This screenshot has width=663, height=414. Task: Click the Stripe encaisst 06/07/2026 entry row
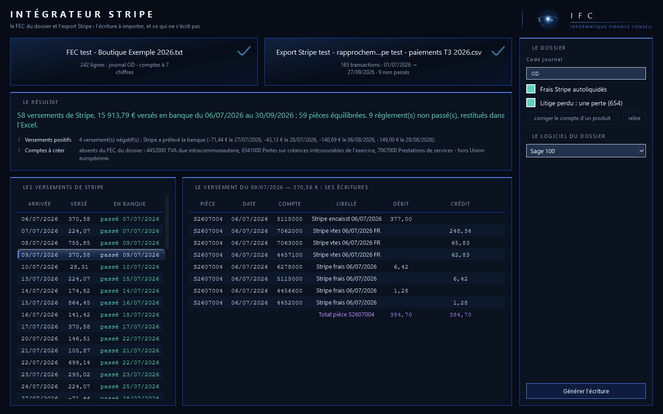click(347, 219)
